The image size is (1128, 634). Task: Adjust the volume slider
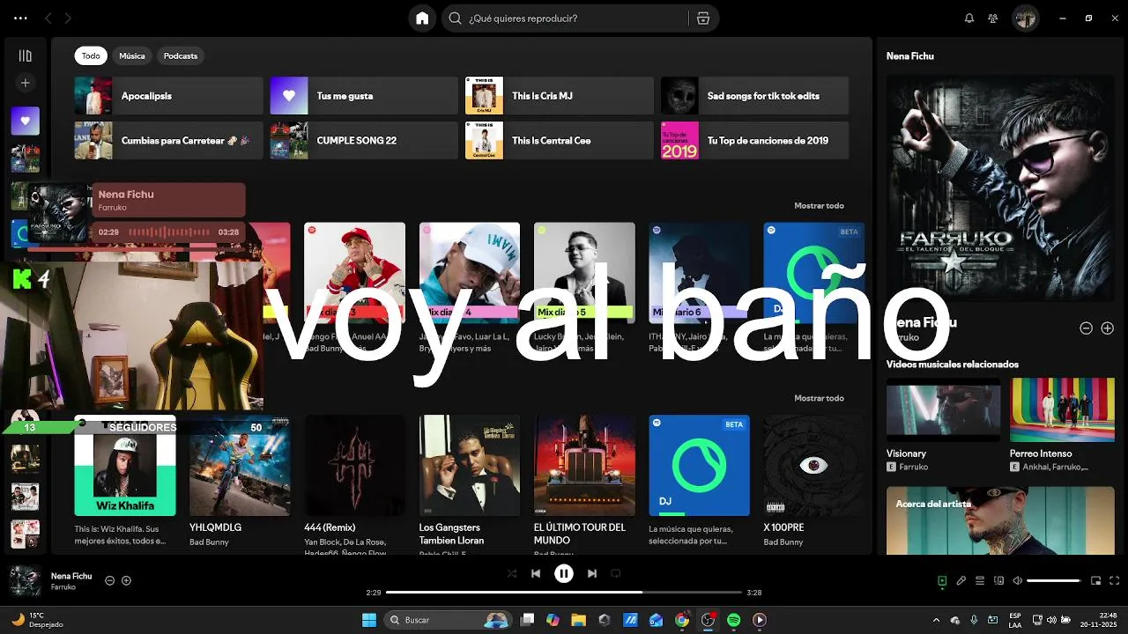[1054, 581]
